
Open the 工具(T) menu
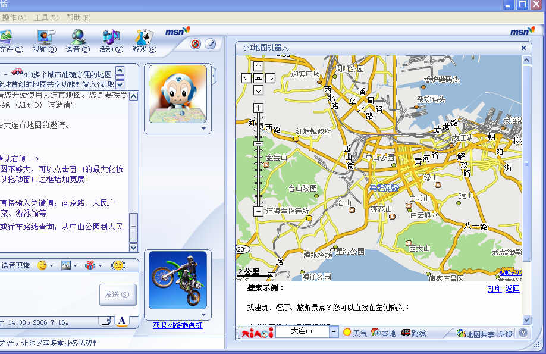(x=46, y=18)
